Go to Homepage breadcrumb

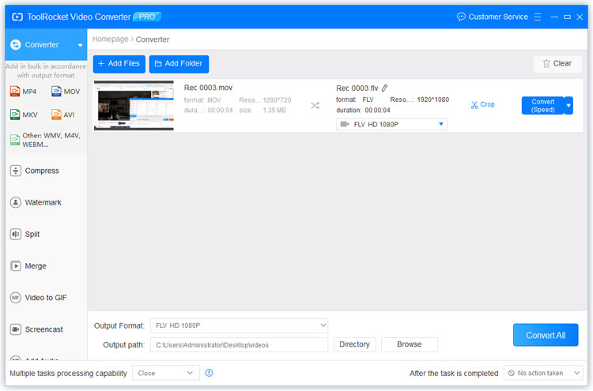pyautogui.click(x=110, y=39)
